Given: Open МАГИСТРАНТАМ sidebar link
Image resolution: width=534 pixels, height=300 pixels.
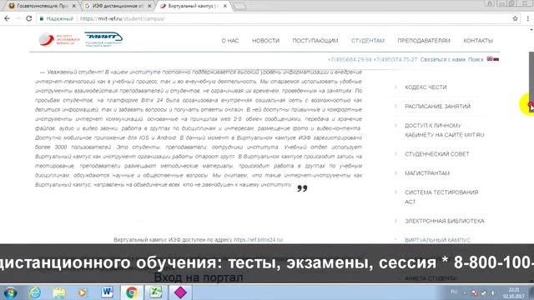Looking at the screenshot, I should point(427,173).
